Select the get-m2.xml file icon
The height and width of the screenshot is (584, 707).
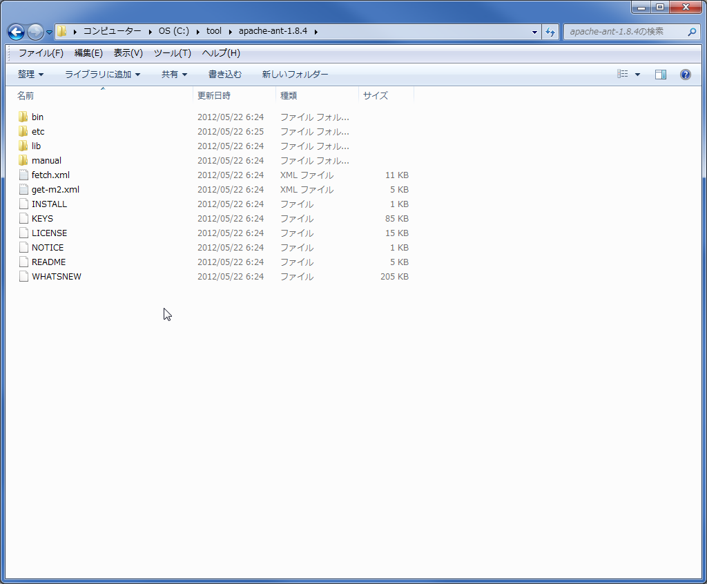(23, 189)
